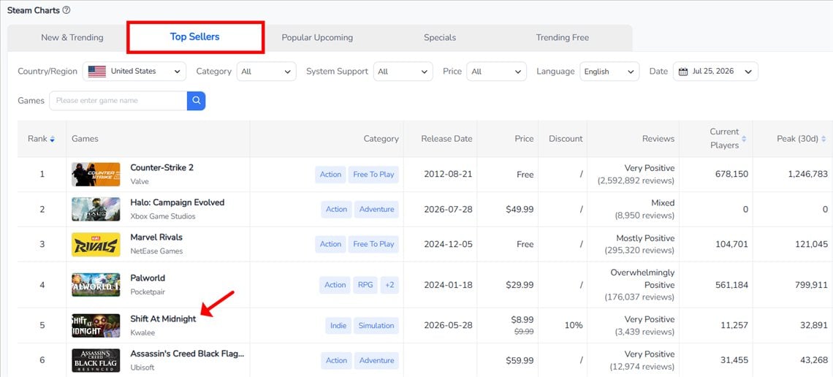833x377 pixels.
Task: Open Shift At Midnight thumbnail
Action: click(96, 326)
